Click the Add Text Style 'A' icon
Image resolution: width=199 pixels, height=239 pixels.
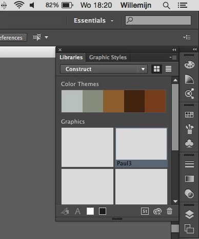(77, 211)
